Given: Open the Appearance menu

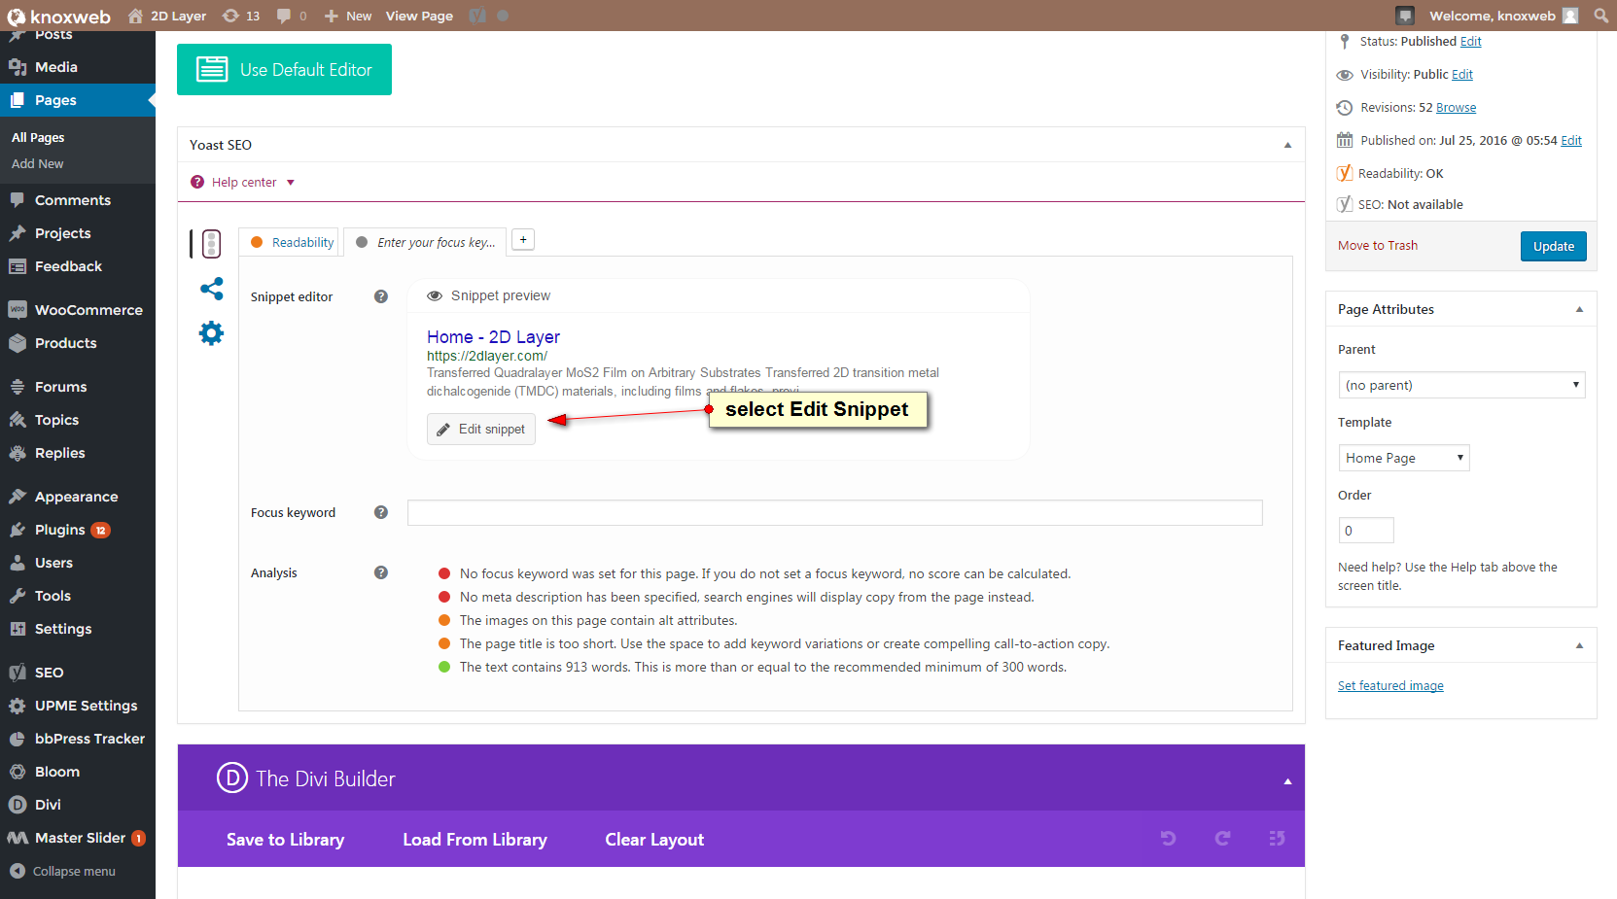Looking at the screenshot, I should 78,497.
